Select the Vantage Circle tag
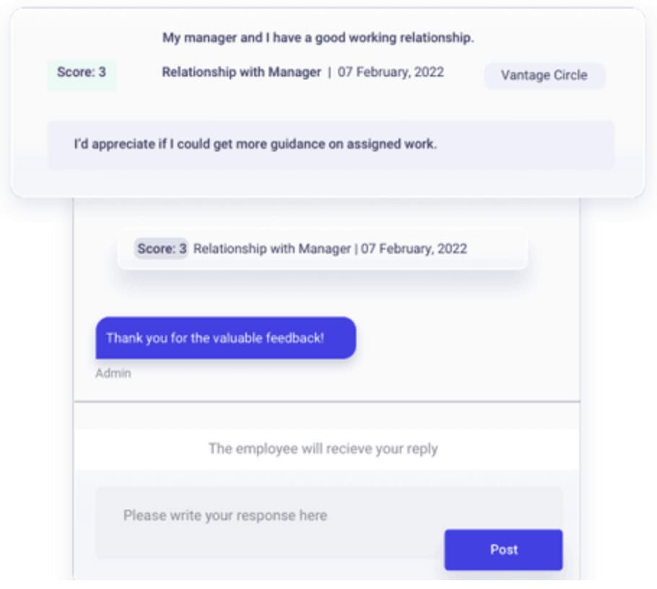The width and height of the screenshot is (657, 589). click(544, 75)
